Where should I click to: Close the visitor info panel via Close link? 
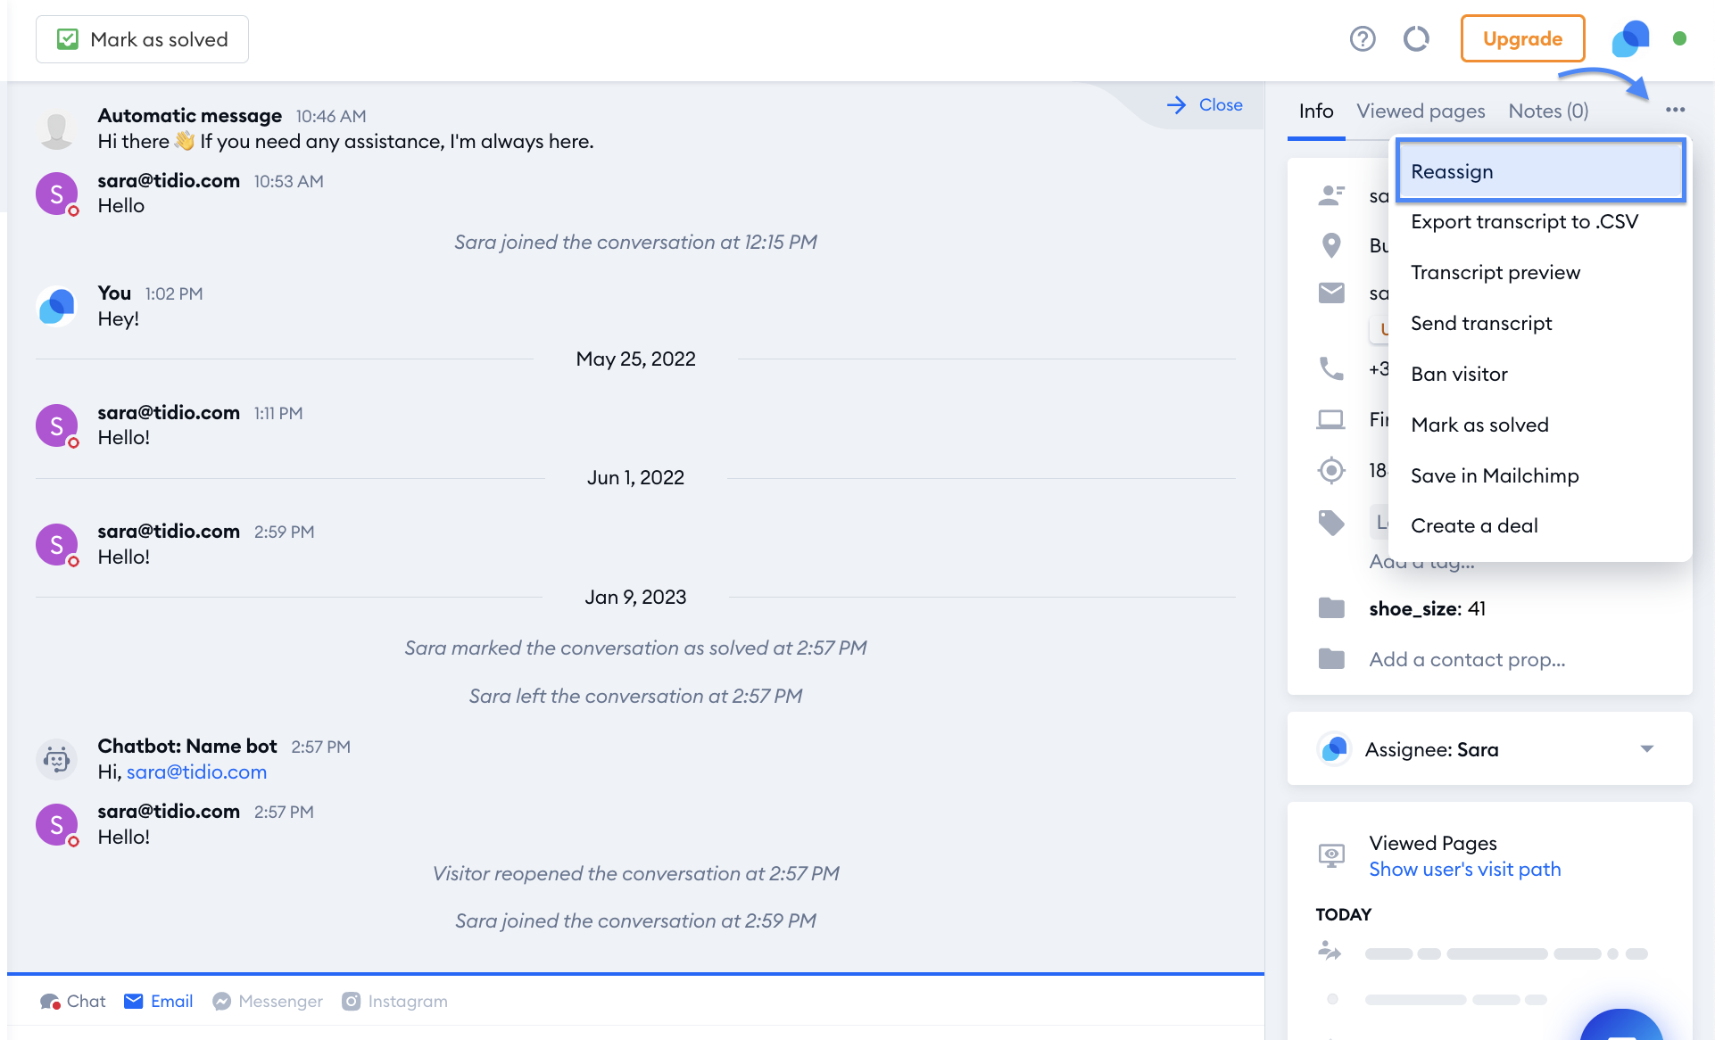coord(1205,104)
